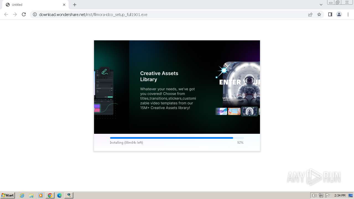Reload the current page
The height and width of the screenshot is (199, 354).
click(24, 14)
